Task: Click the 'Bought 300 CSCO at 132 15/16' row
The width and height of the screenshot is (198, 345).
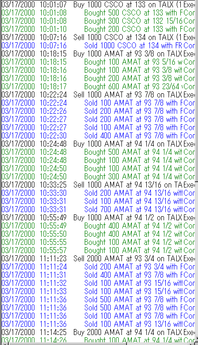Action: click(98, 21)
